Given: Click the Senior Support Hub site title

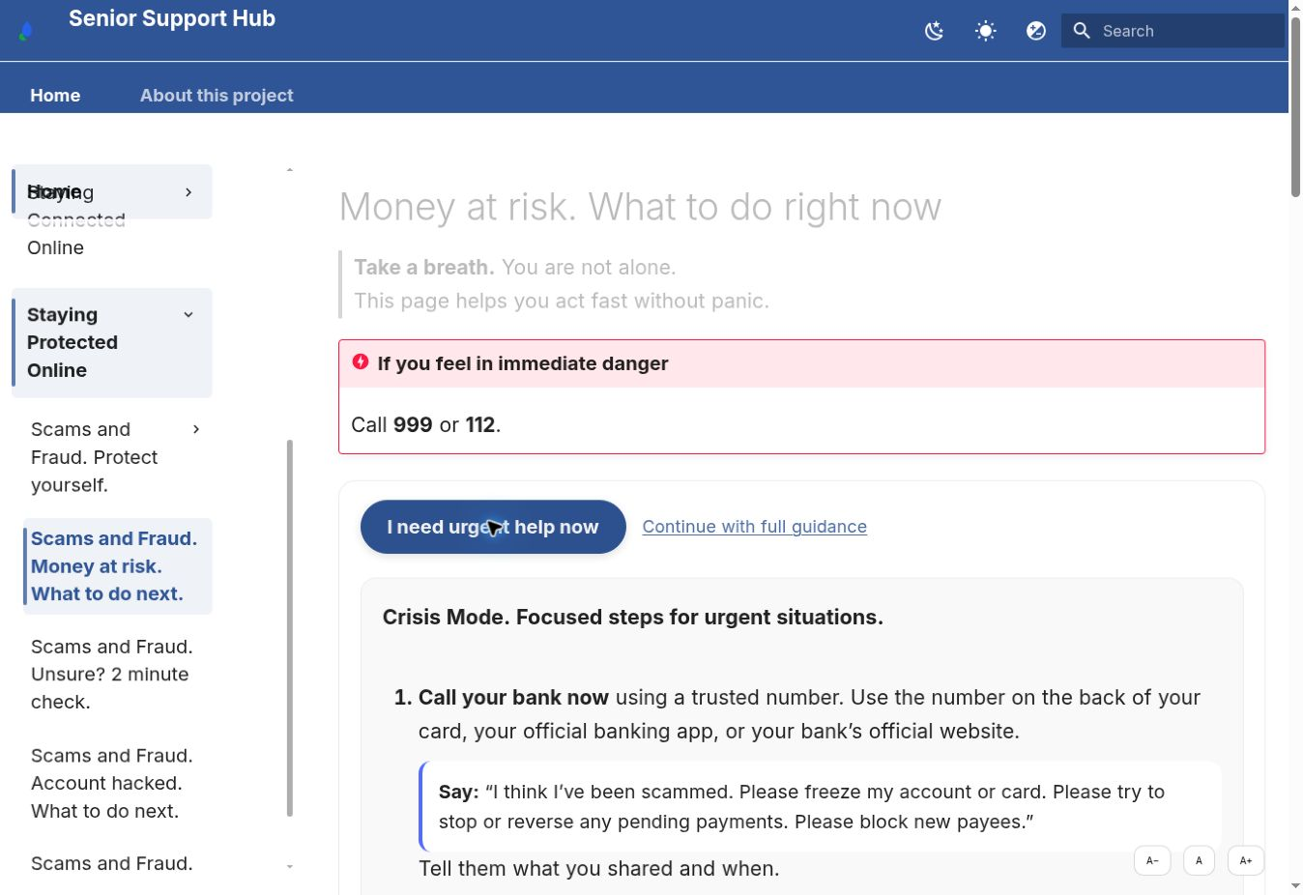Looking at the screenshot, I should pos(172,18).
